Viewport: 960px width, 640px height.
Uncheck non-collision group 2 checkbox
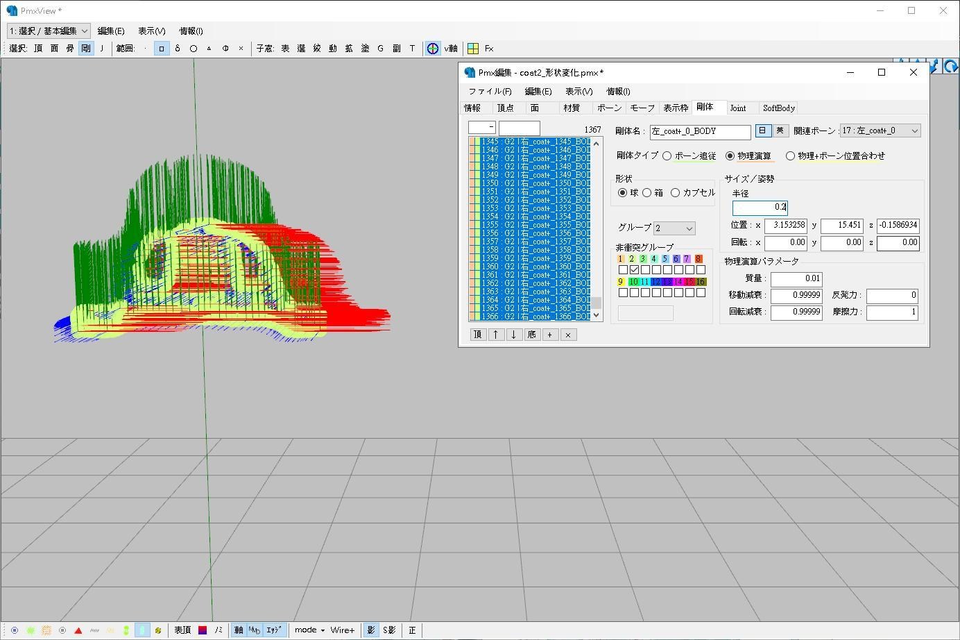[634, 270]
